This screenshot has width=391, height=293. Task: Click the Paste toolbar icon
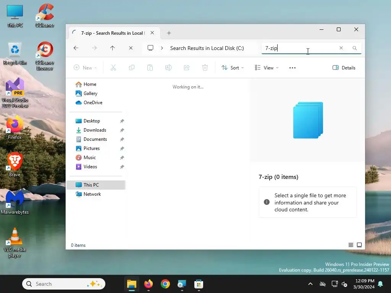[150, 68]
